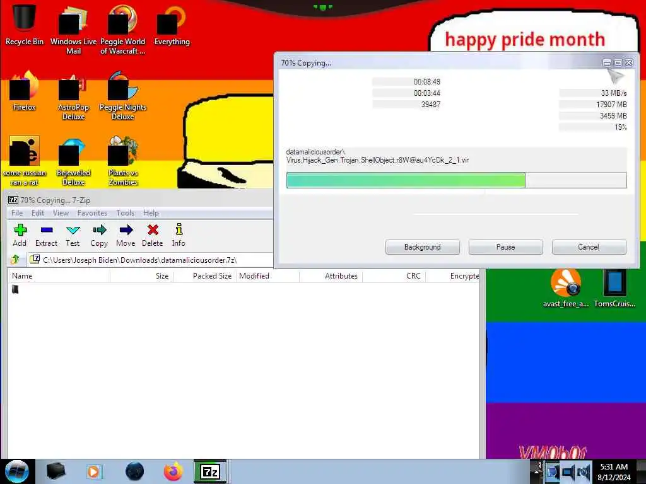Open the Help menu in 7-Zip
Screen dimensions: 646x484
tap(151, 213)
